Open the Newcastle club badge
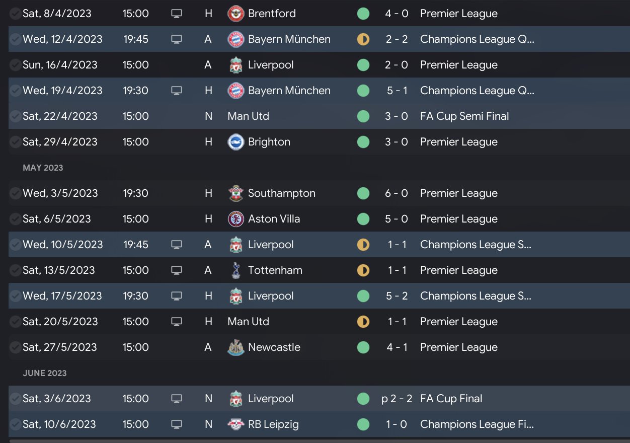This screenshot has width=630, height=443. tap(235, 347)
